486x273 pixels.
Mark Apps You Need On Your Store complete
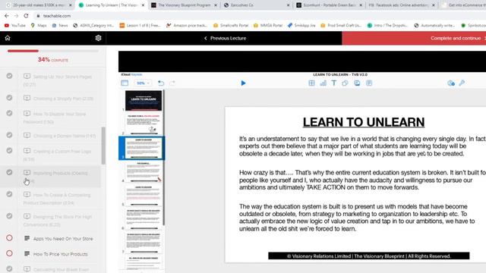9,237
